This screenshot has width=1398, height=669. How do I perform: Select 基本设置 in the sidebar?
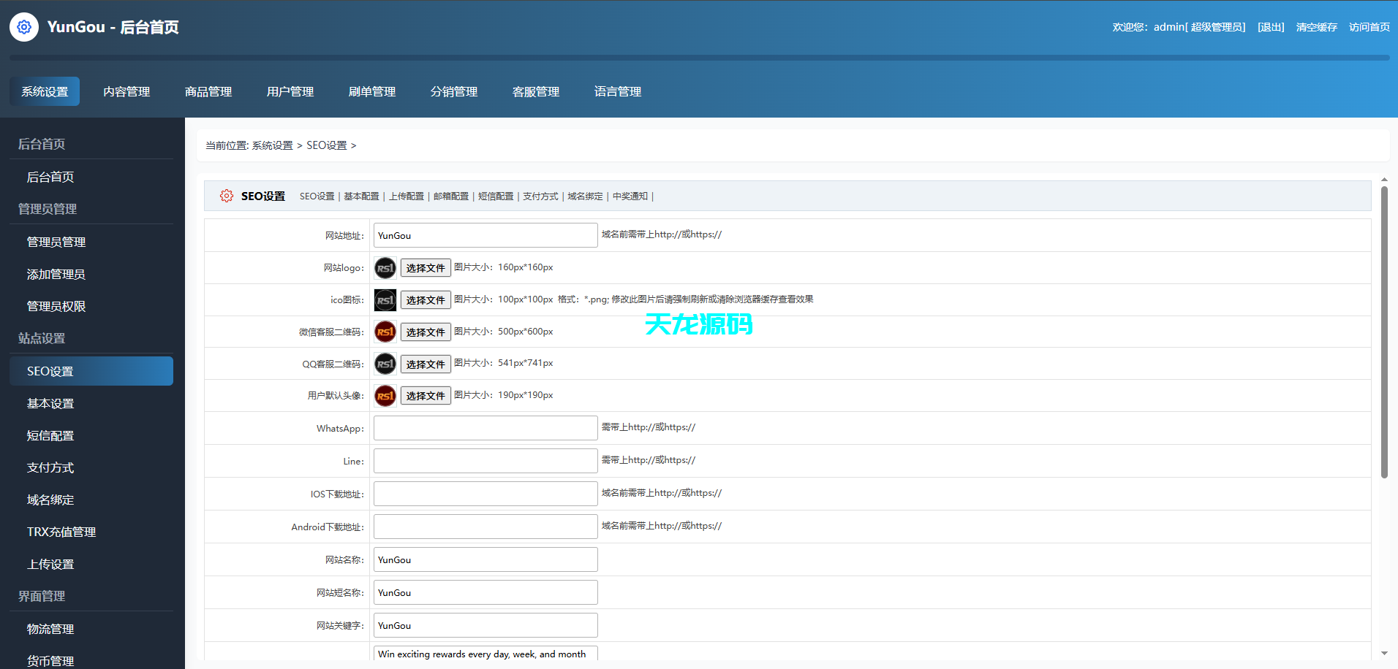50,403
